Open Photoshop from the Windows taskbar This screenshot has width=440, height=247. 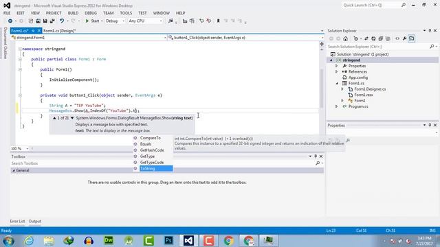[168, 240]
